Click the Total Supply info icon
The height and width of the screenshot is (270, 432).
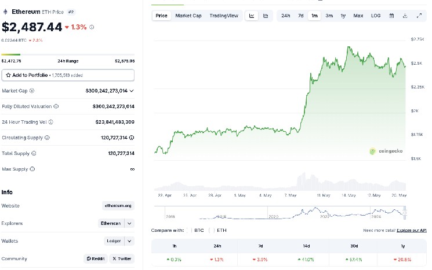[34, 153]
